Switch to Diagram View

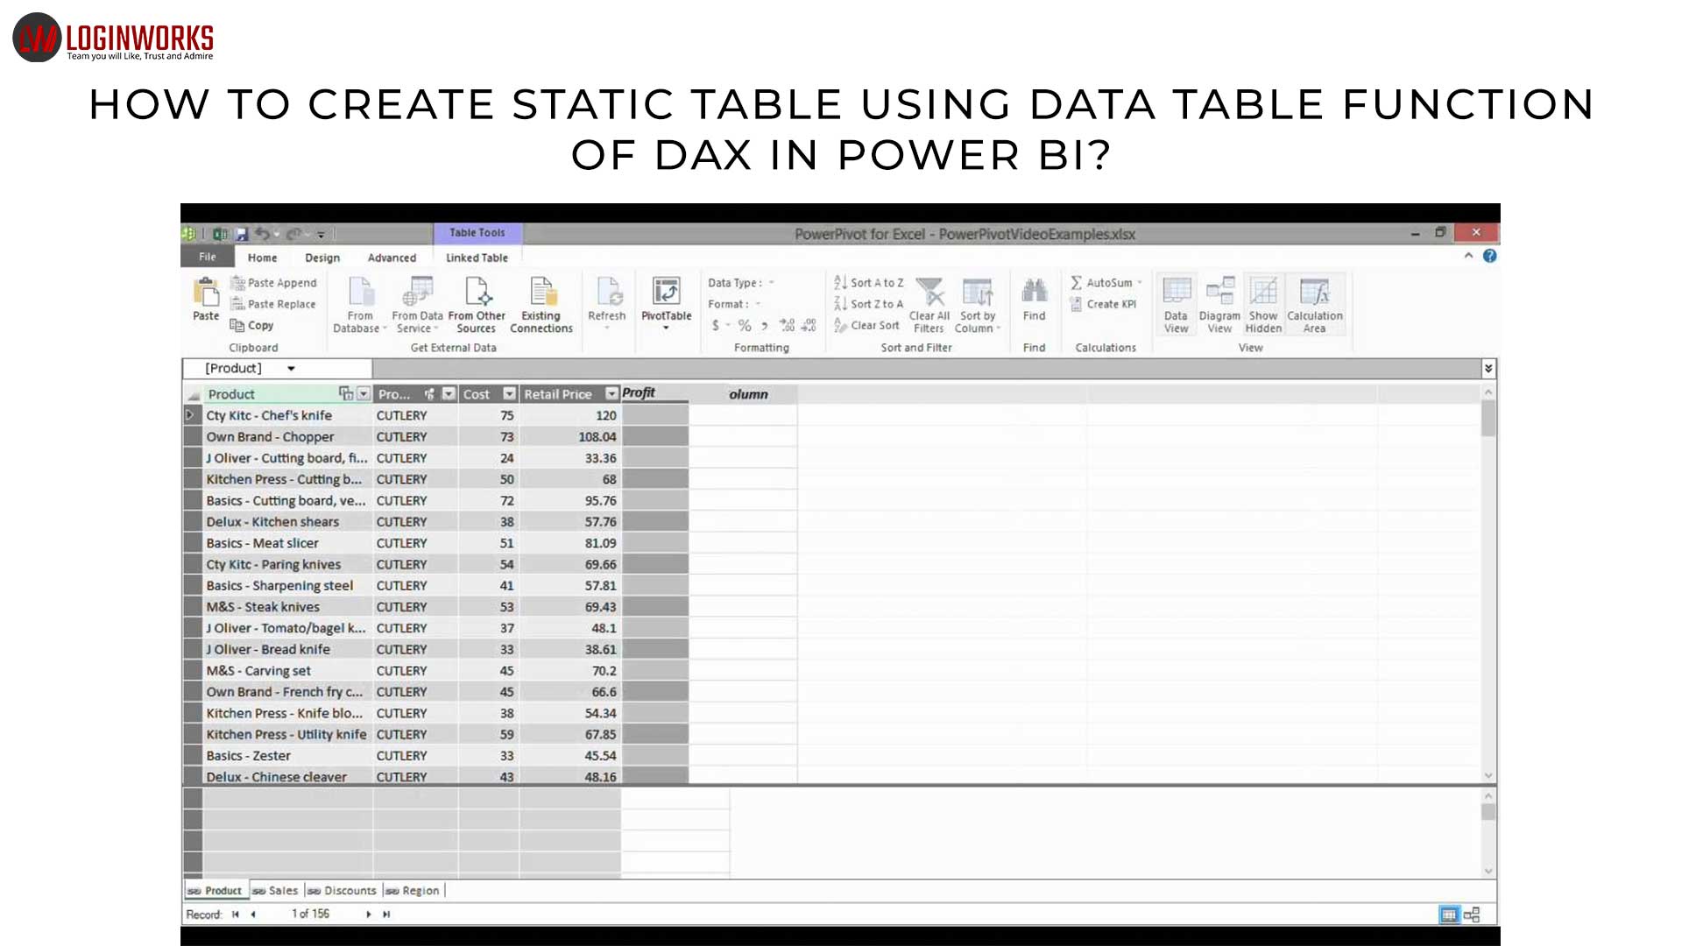(1219, 302)
